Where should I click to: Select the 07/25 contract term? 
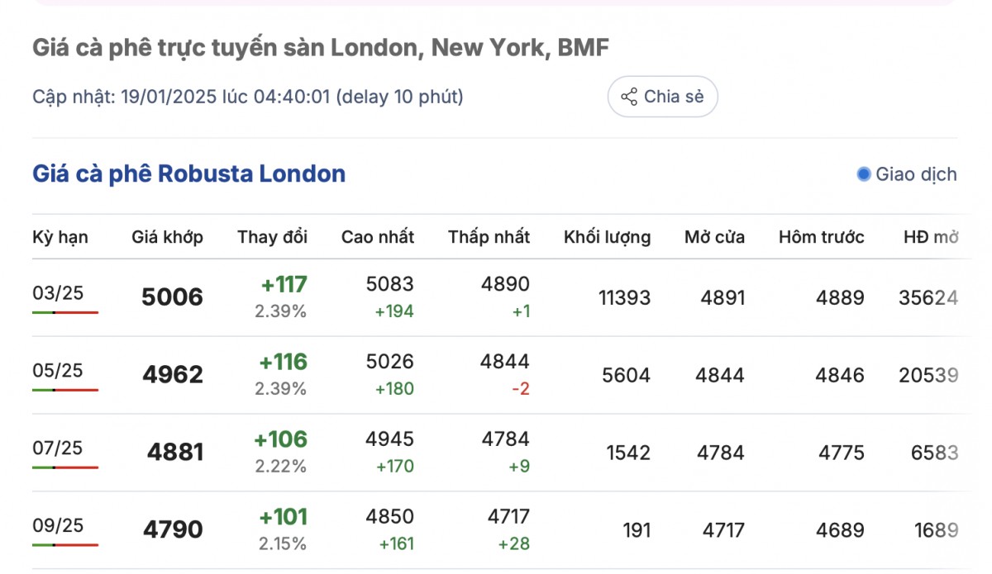click(x=58, y=448)
